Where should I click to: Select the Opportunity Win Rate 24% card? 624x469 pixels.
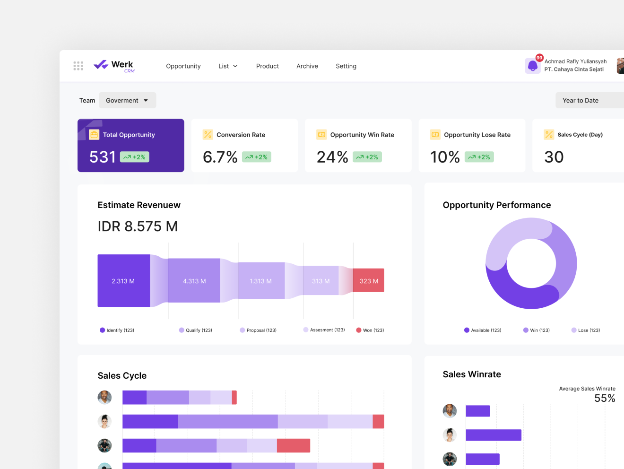click(358, 145)
